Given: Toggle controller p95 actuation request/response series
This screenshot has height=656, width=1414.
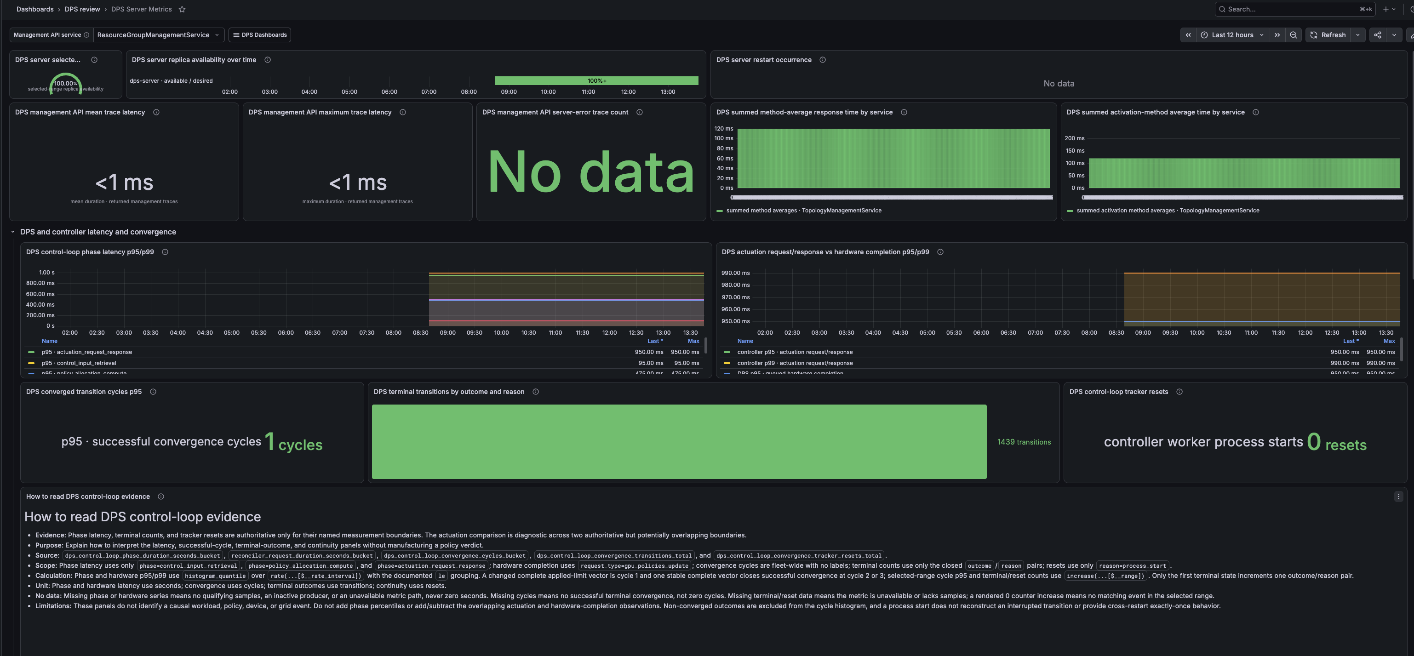Looking at the screenshot, I should pos(795,353).
